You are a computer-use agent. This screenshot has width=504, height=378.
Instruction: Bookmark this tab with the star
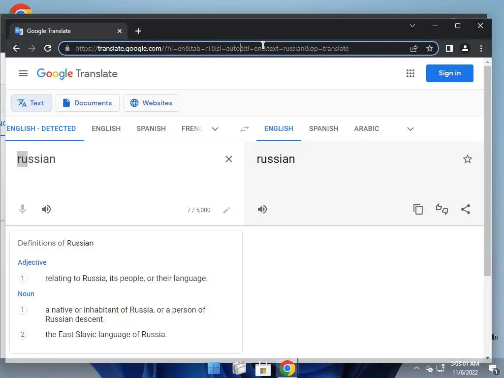coord(429,48)
